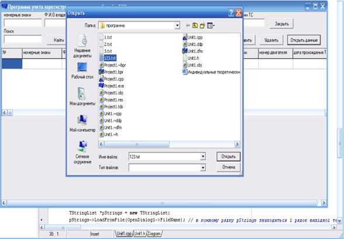Select the Project1.exe file
Image resolution: width=344 pixels, height=239 pixels.
click(112, 86)
